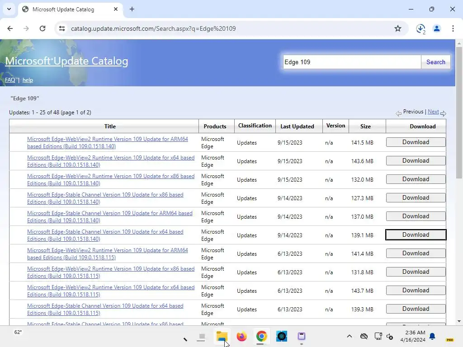Select the Microsoft Update Catalog tab

(70, 9)
